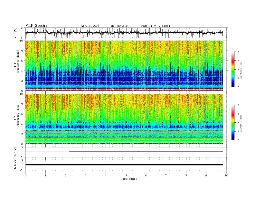This screenshot has width=255, height=197.
Task: Click the "5" tick of ch.3(V) axis
Action: [23, 147]
